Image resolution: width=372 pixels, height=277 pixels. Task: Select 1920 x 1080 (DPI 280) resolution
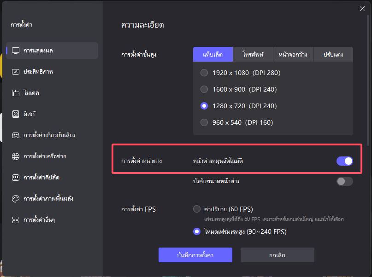[240, 73]
